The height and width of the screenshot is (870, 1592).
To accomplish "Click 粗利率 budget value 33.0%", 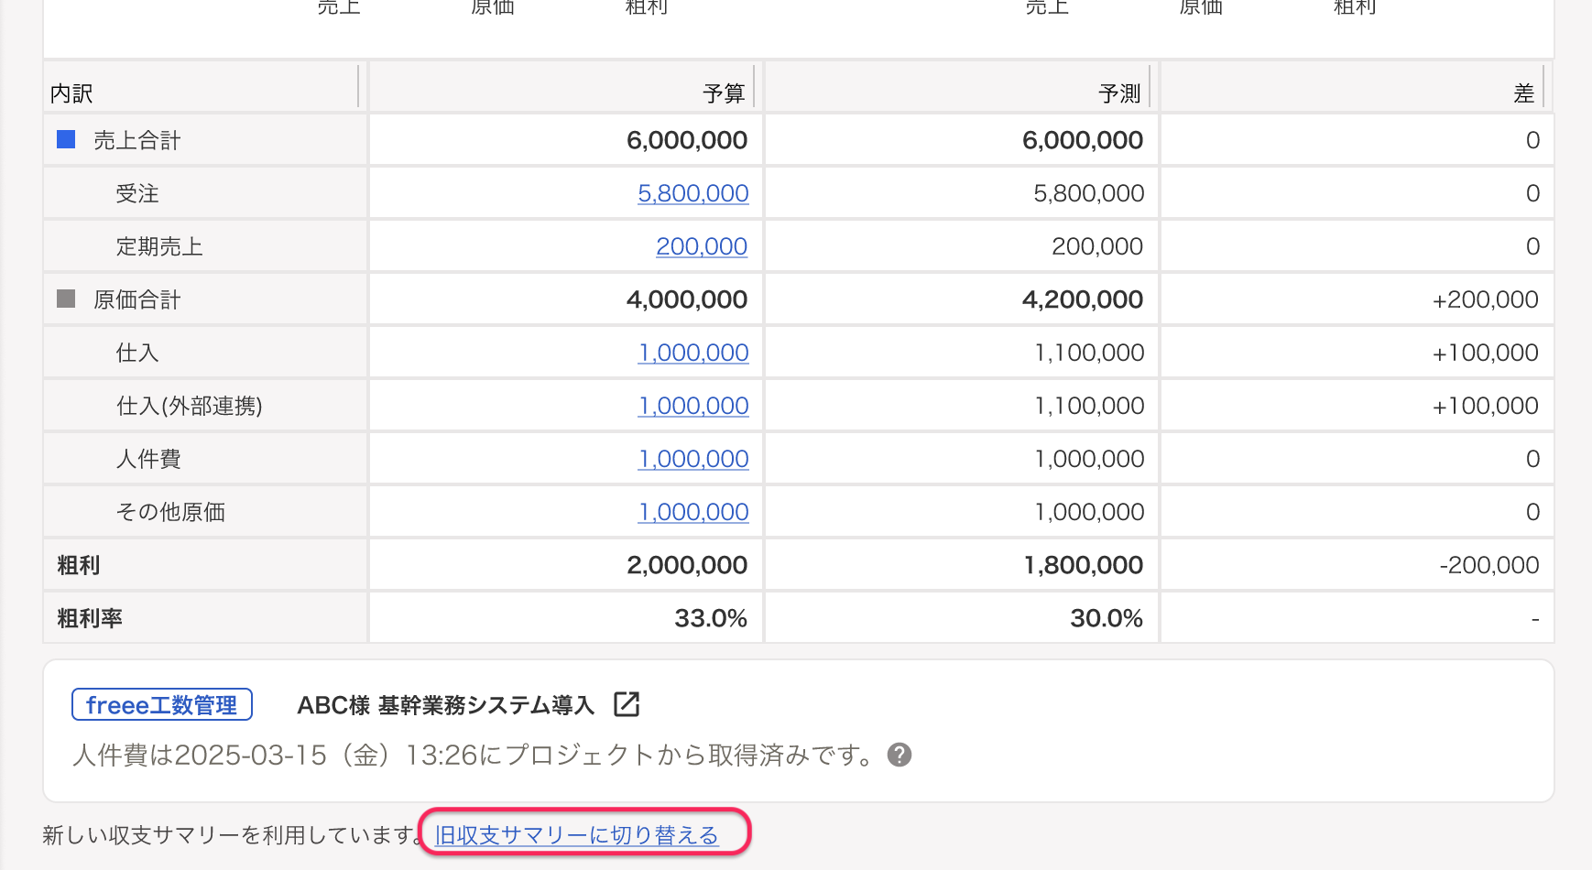I will coord(711,618).
